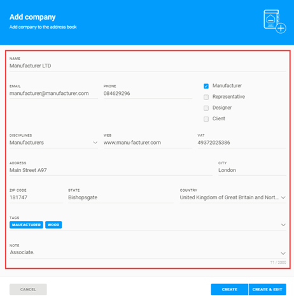The width and height of the screenshot is (294, 300).
Task: Enable the Representative checkbox
Action: coord(206,97)
